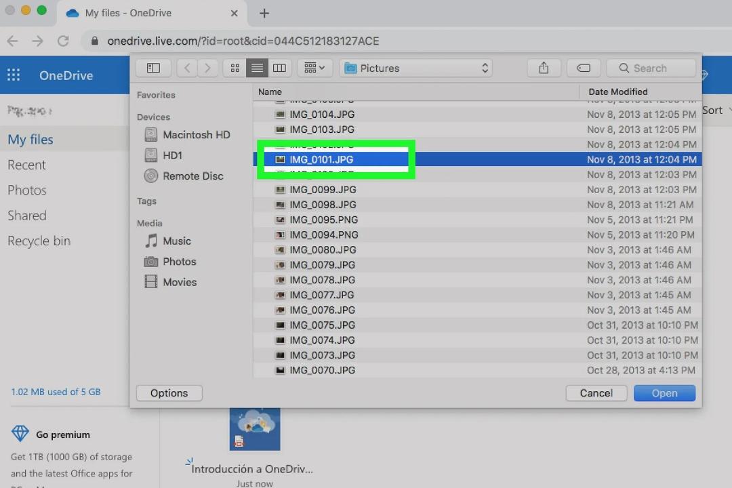The height and width of the screenshot is (488, 732).
Task: Open a new browser tab
Action: pos(264,13)
